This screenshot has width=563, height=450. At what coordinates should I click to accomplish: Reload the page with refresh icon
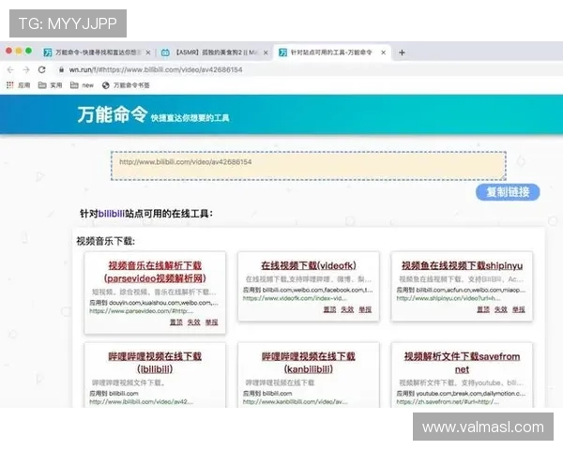coord(42,69)
